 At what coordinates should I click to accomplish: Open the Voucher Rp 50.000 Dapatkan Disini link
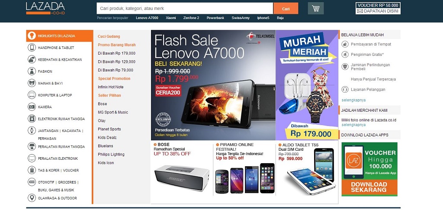(x=378, y=8)
